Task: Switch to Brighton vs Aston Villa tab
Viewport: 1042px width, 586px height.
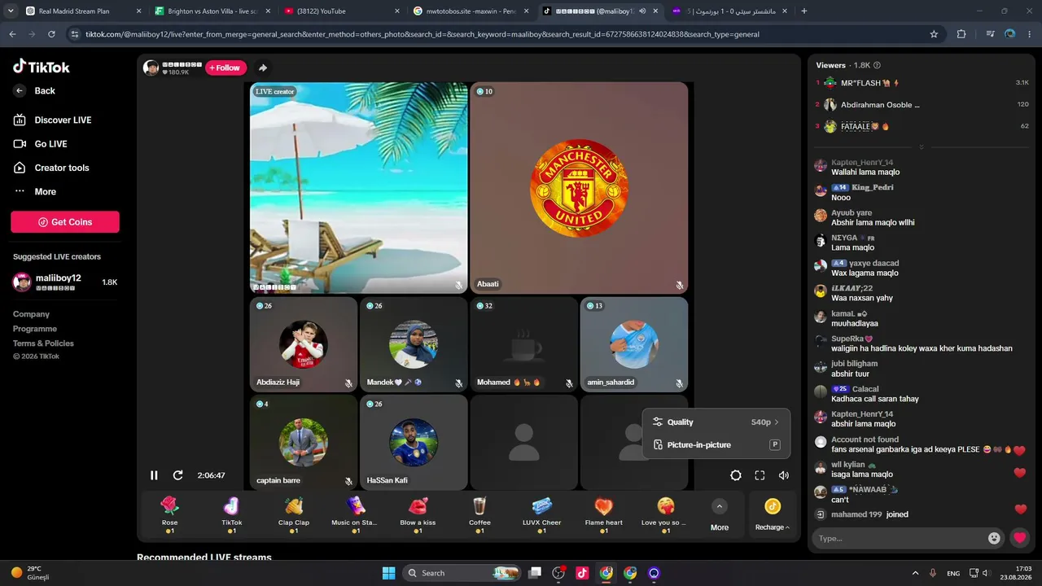Action: tap(213, 11)
